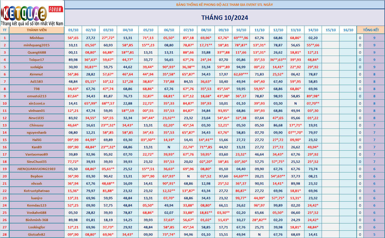Select member name sudaigia
The image size is (385, 238).
36,67
